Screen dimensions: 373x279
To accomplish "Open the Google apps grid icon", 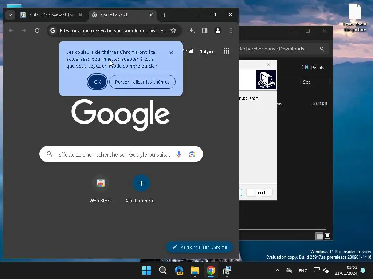I will (227, 51).
